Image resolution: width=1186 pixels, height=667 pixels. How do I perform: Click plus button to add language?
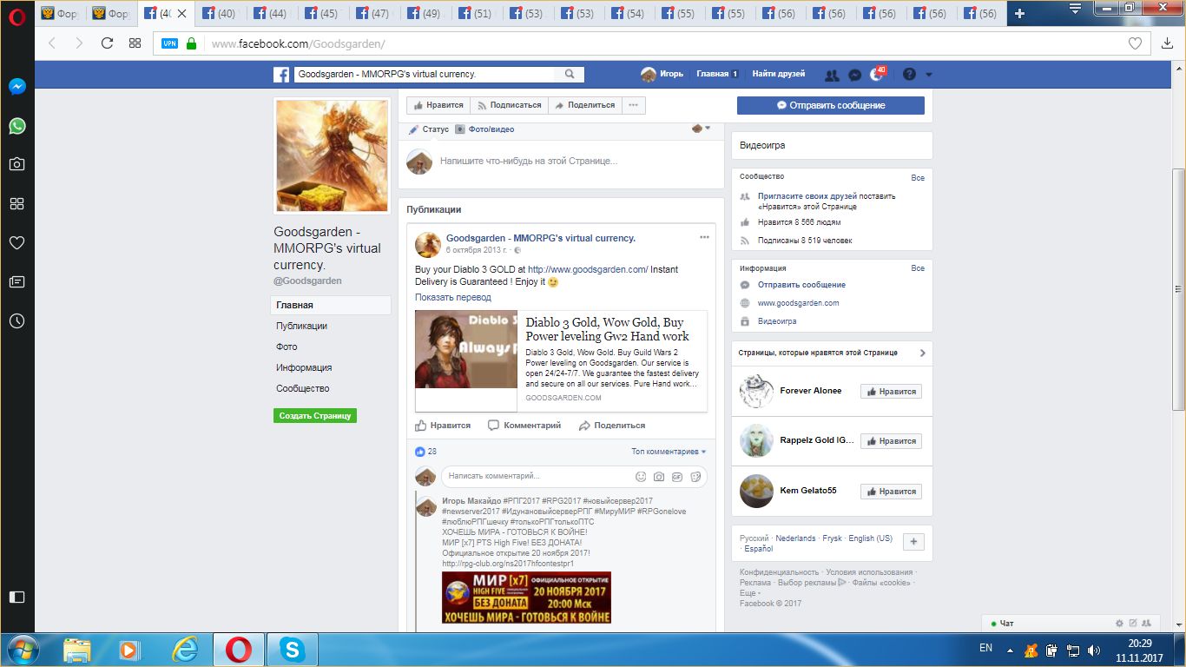(x=913, y=542)
